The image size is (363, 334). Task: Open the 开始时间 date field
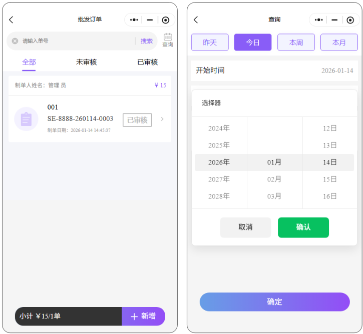[274, 70]
